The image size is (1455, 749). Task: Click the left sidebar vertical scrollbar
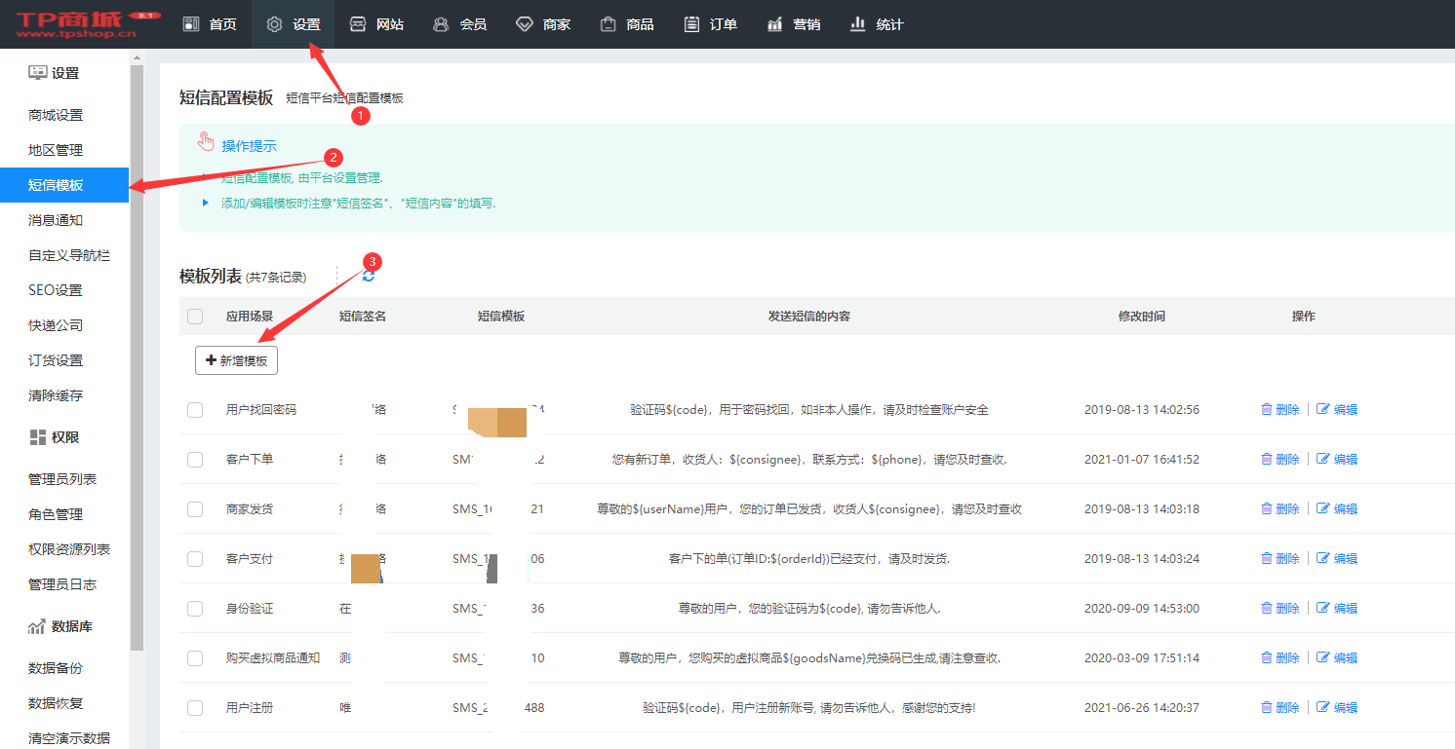137,351
